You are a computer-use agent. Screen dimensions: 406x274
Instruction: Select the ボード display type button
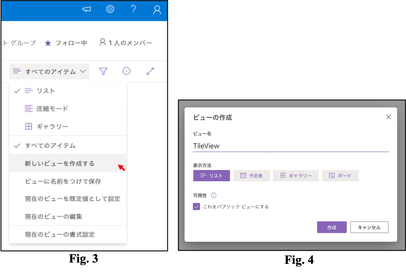click(340, 175)
